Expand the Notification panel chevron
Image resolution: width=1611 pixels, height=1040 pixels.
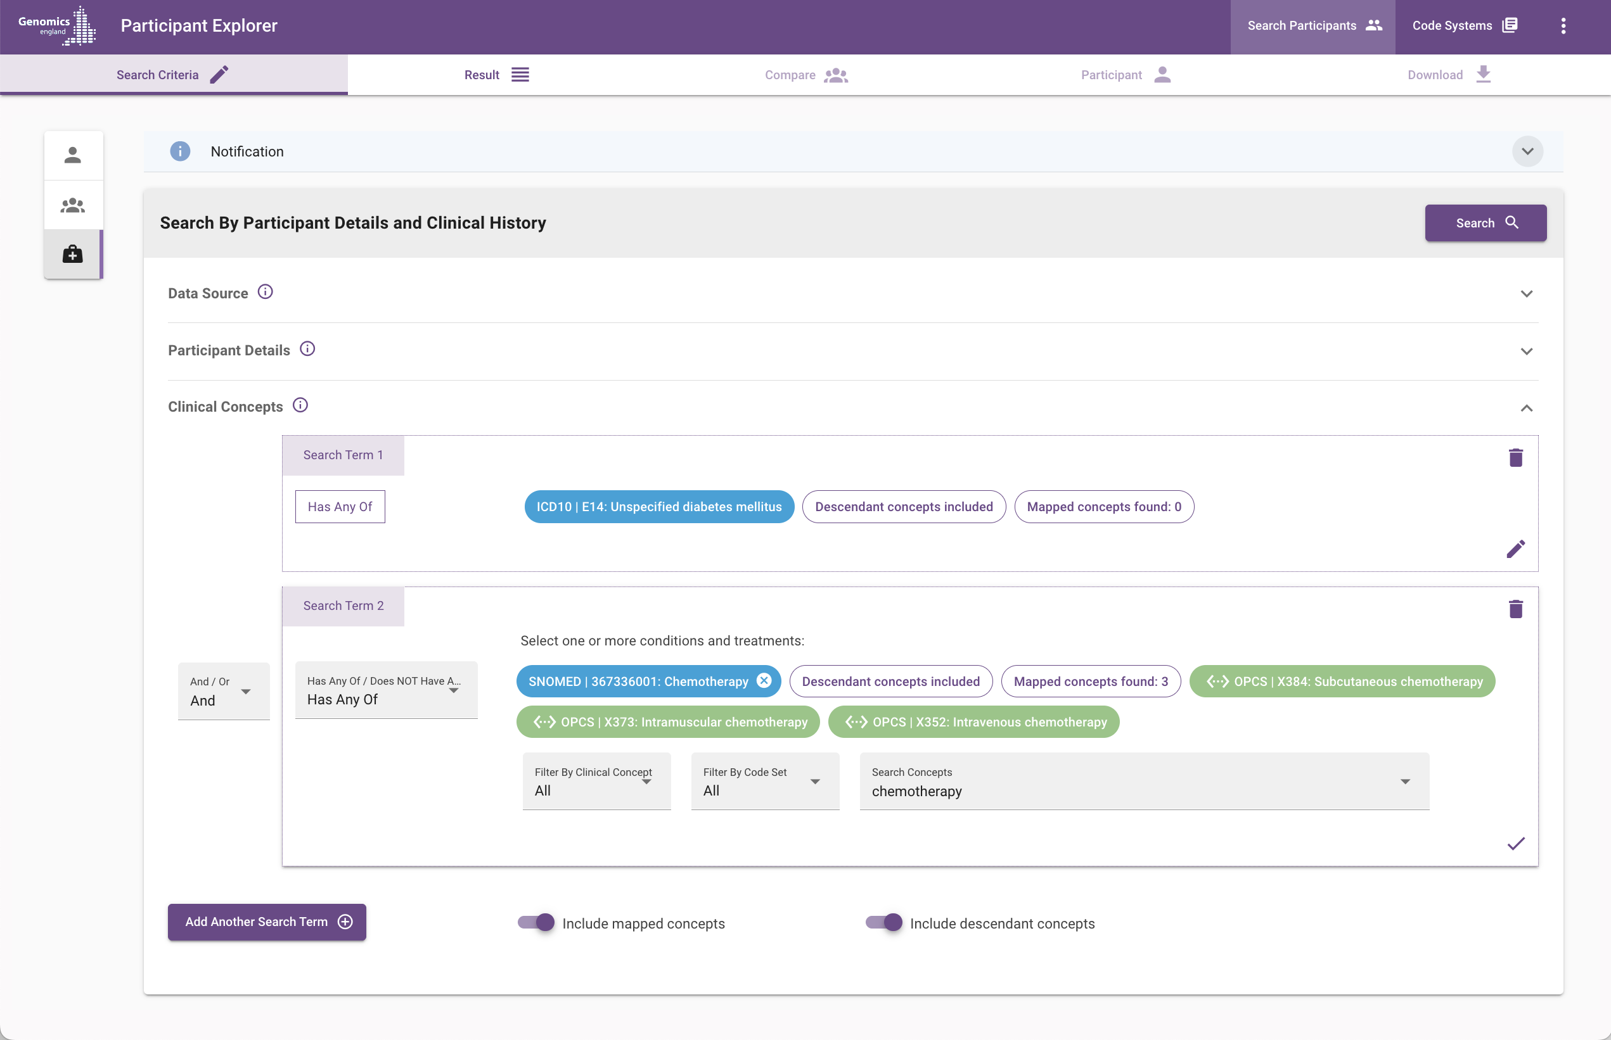(1527, 151)
